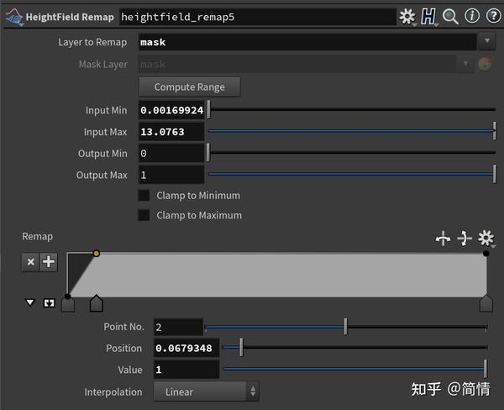Click the Position value field
Screen dimensions: 504x410
pos(186,348)
